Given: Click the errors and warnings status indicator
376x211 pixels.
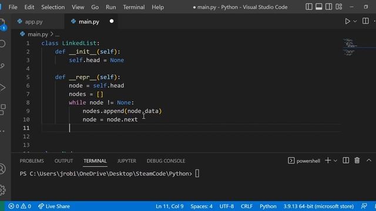Looking at the screenshot, I should [x=19, y=206].
